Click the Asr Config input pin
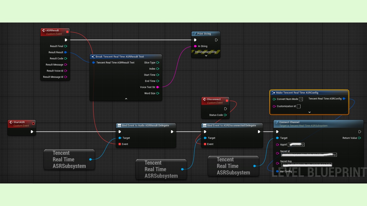 pyautogui.click(x=277, y=171)
